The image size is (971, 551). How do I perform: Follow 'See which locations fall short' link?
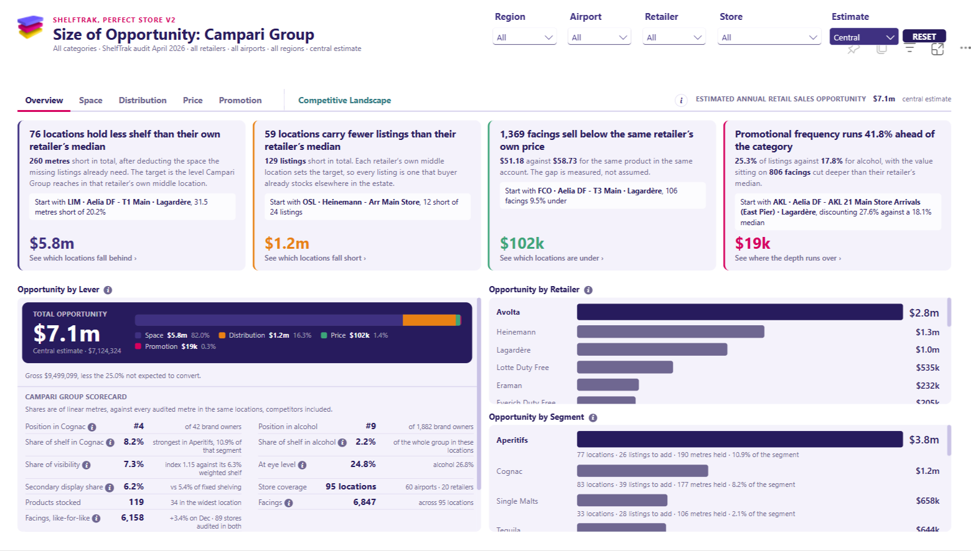coord(315,258)
